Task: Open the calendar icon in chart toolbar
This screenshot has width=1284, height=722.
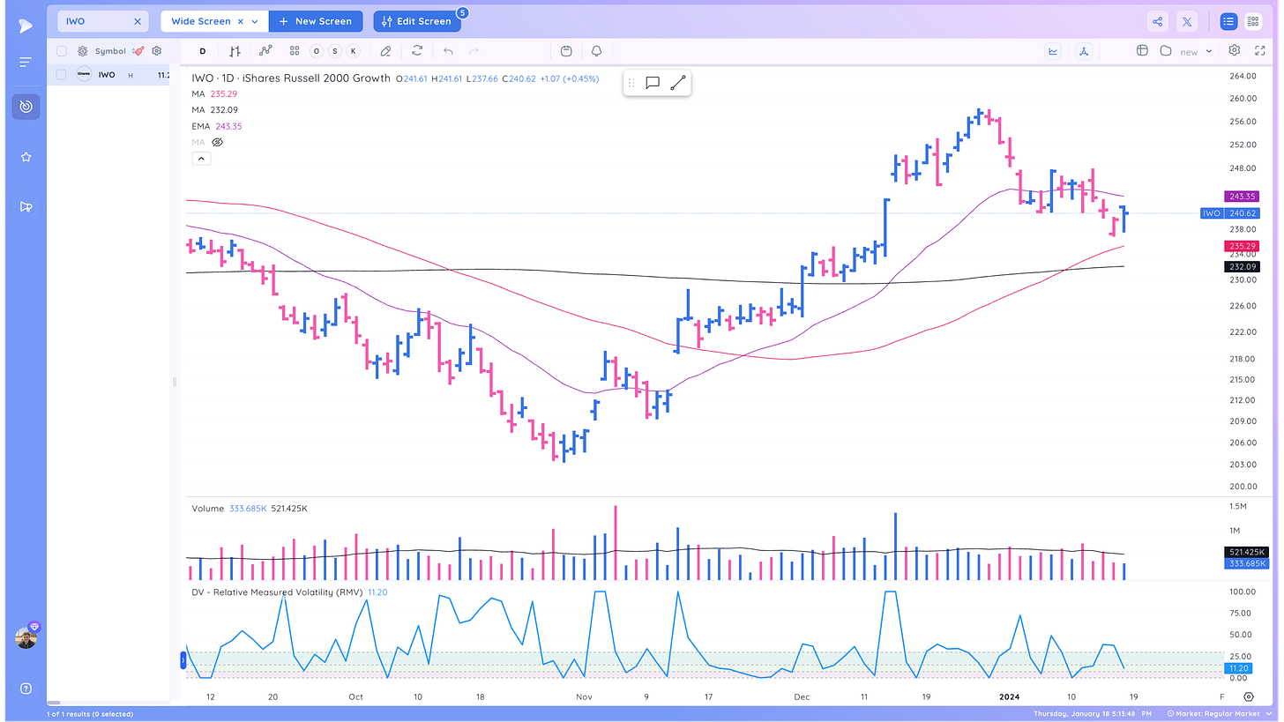Action: point(566,51)
